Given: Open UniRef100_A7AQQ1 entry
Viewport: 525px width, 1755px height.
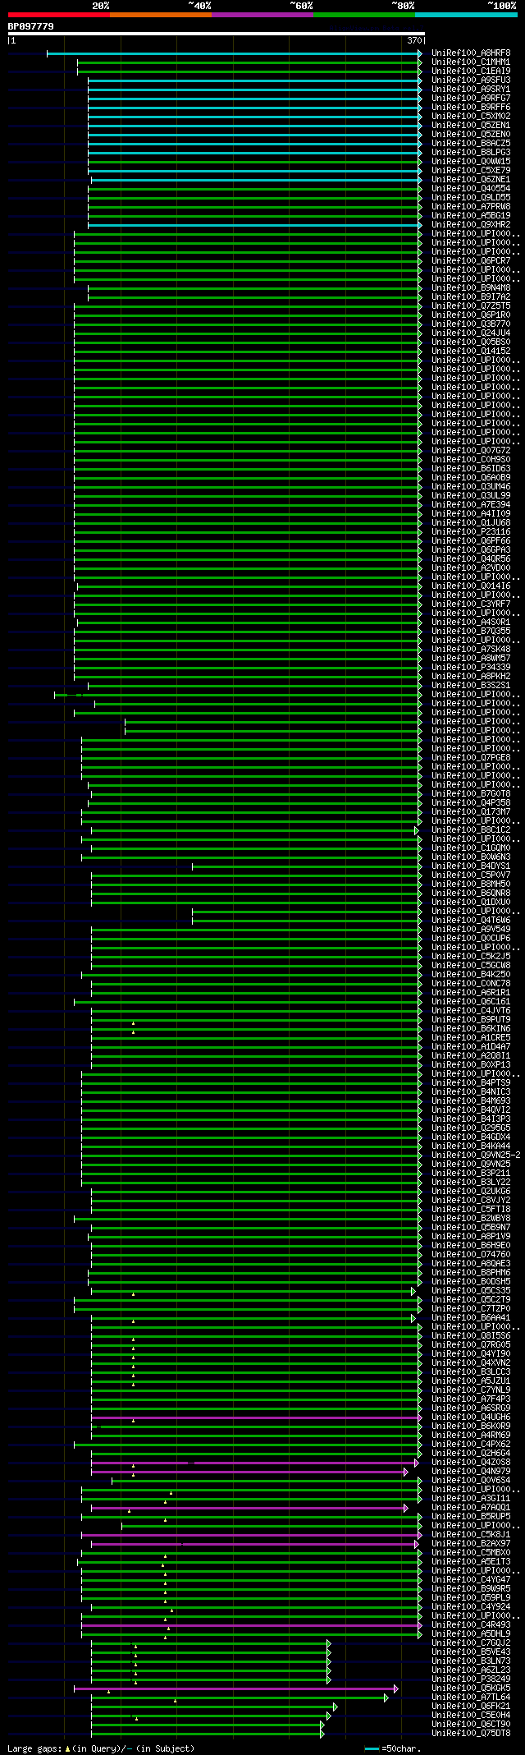Looking at the screenshot, I should pyautogui.click(x=471, y=1508).
